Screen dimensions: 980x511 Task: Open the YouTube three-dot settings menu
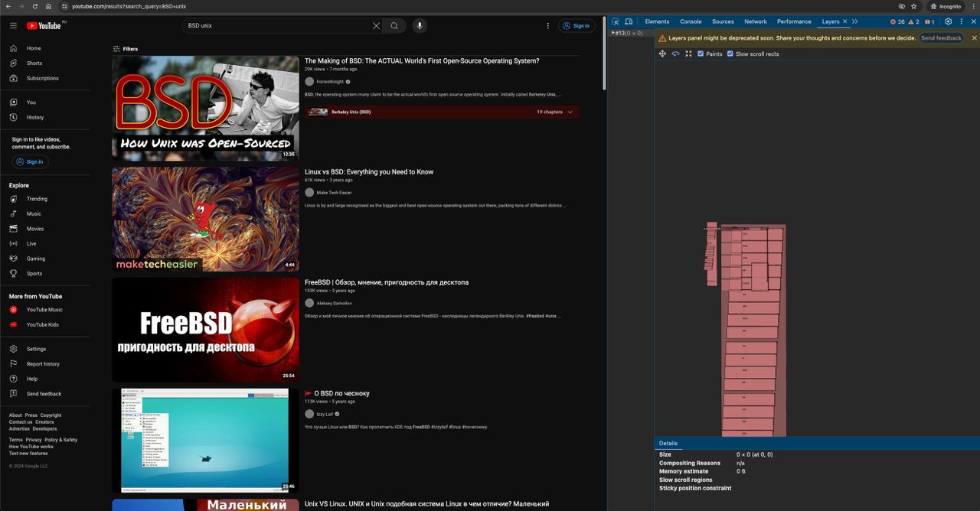(547, 25)
